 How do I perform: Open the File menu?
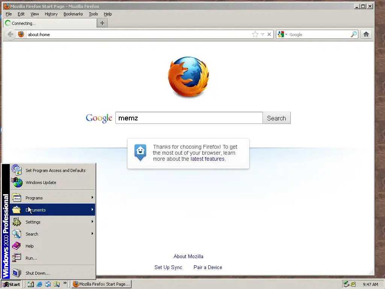pyautogui.click(x=9, y=14)
